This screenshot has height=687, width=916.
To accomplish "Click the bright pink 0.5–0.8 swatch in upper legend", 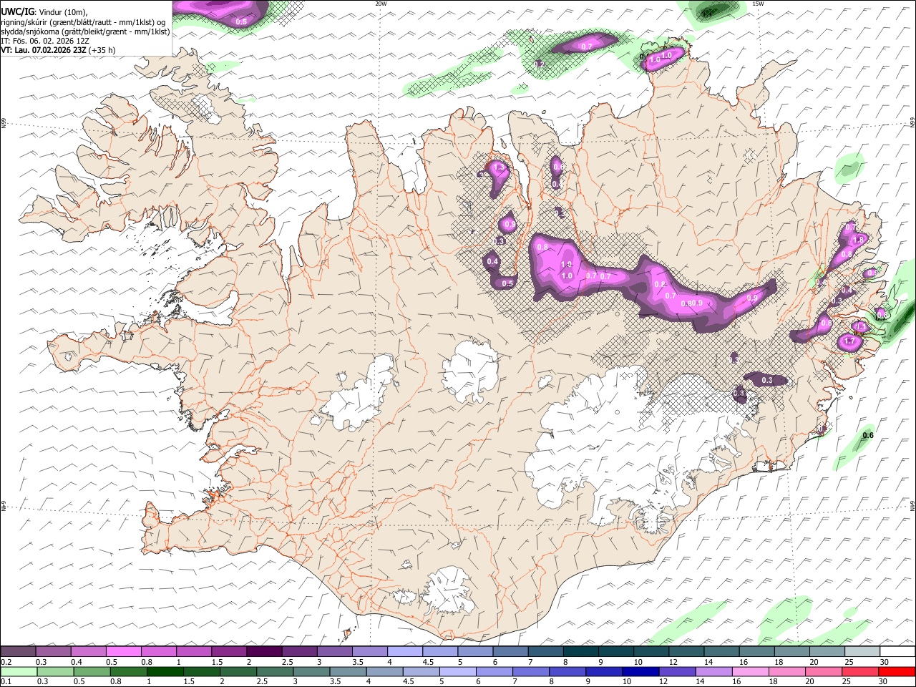I will coord(124,652).
